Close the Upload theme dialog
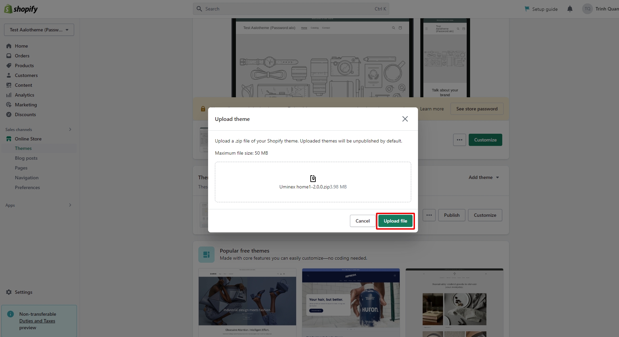 click(x=405, y=119)
